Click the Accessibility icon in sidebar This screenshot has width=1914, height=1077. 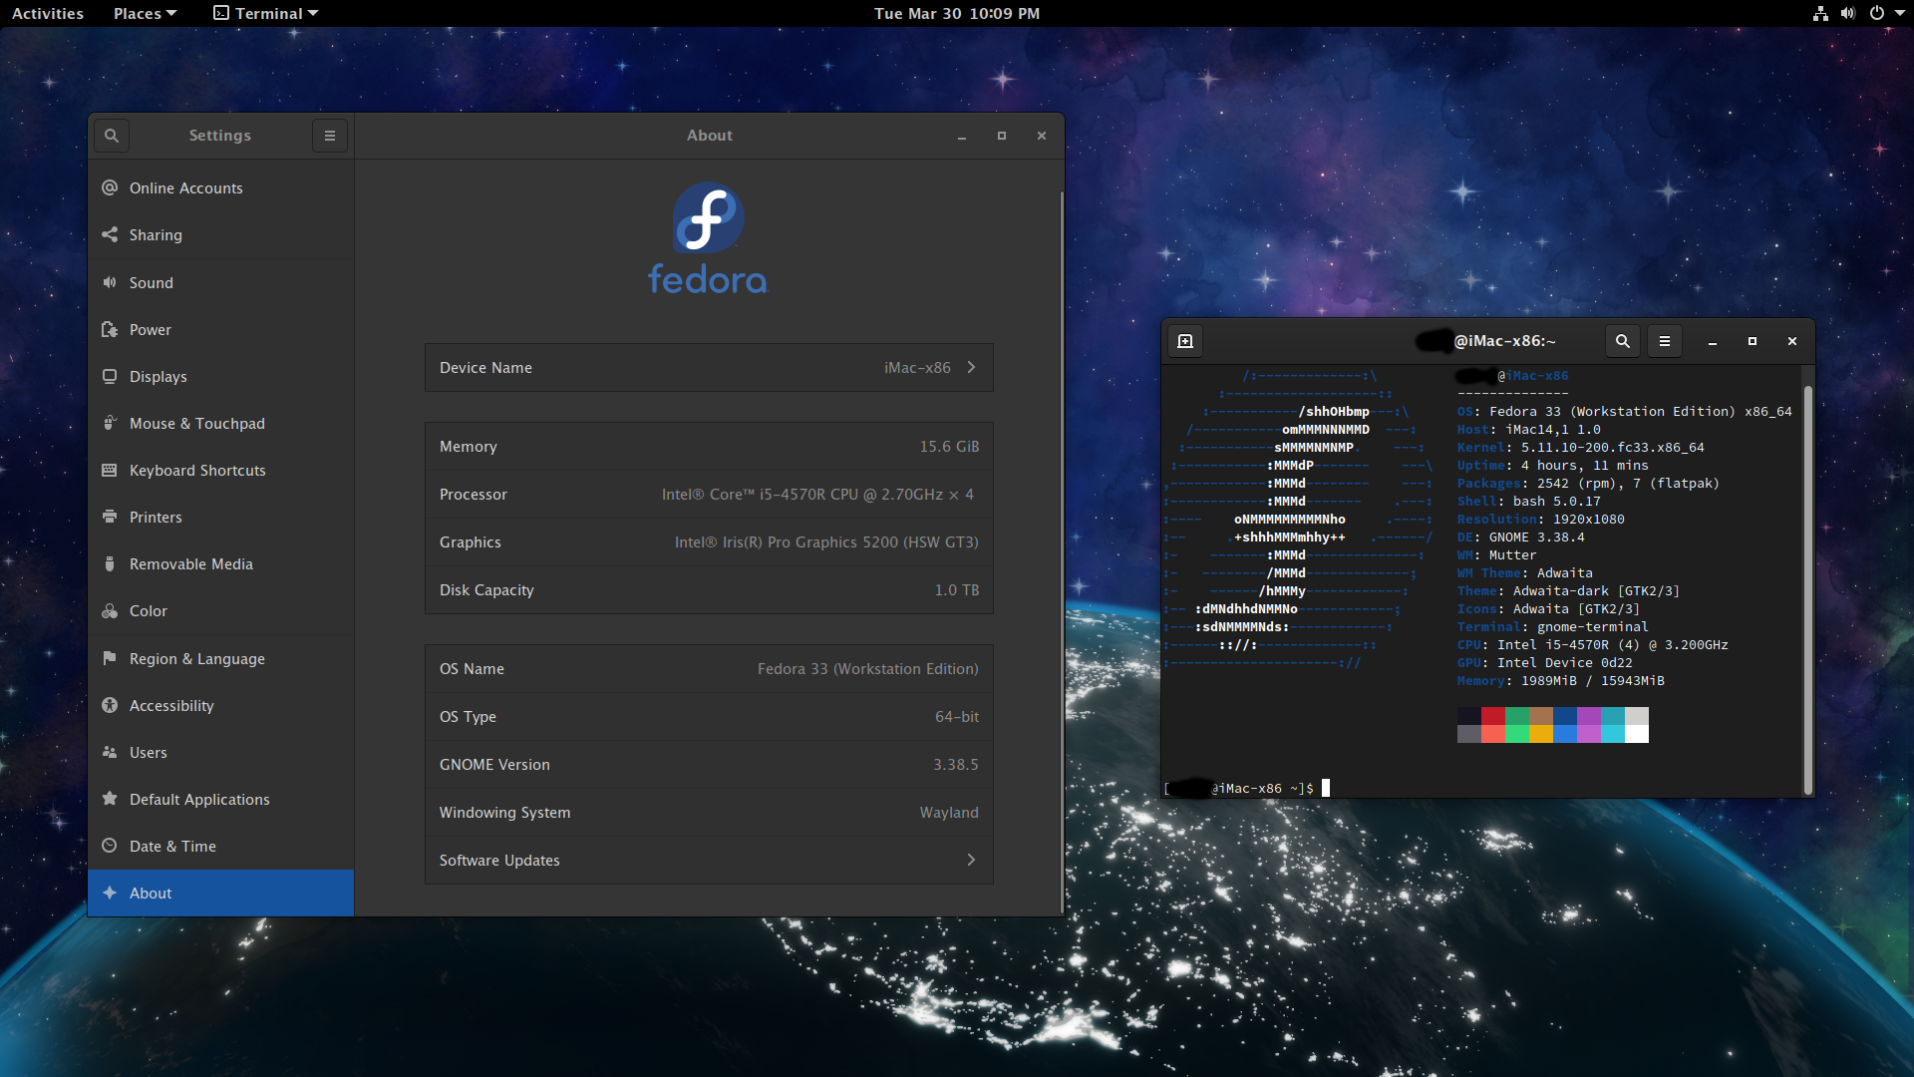point(110,705)
